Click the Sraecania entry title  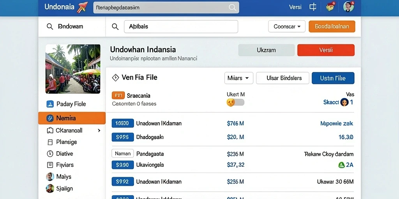[x=138, y=96]
